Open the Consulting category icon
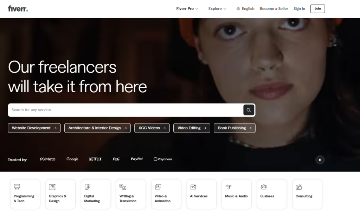 coord(299,187)
